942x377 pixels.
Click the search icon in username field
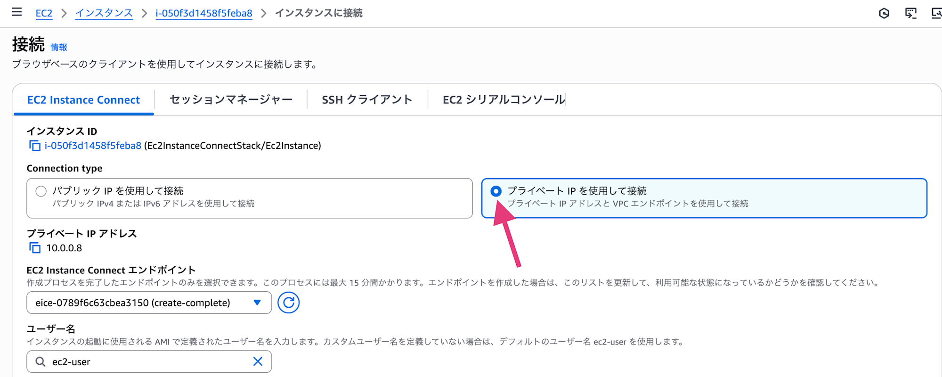point(41,361)
